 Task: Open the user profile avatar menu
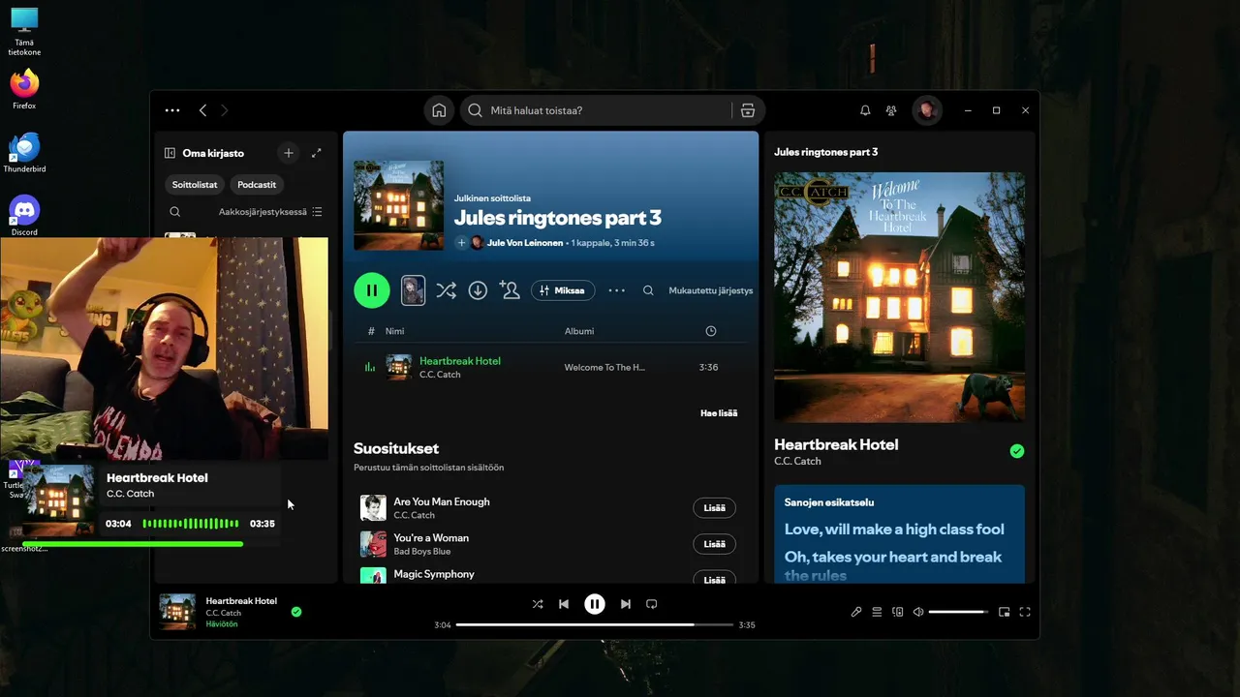coord(927,110)
